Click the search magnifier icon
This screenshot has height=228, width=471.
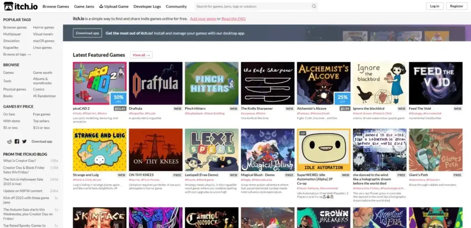pos(314,6)
